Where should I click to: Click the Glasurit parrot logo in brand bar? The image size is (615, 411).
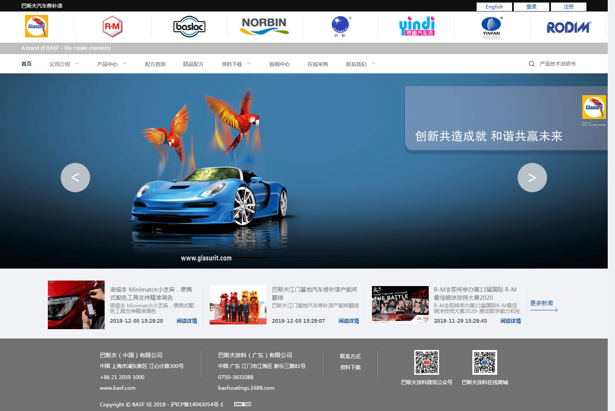tap(37, 26)
